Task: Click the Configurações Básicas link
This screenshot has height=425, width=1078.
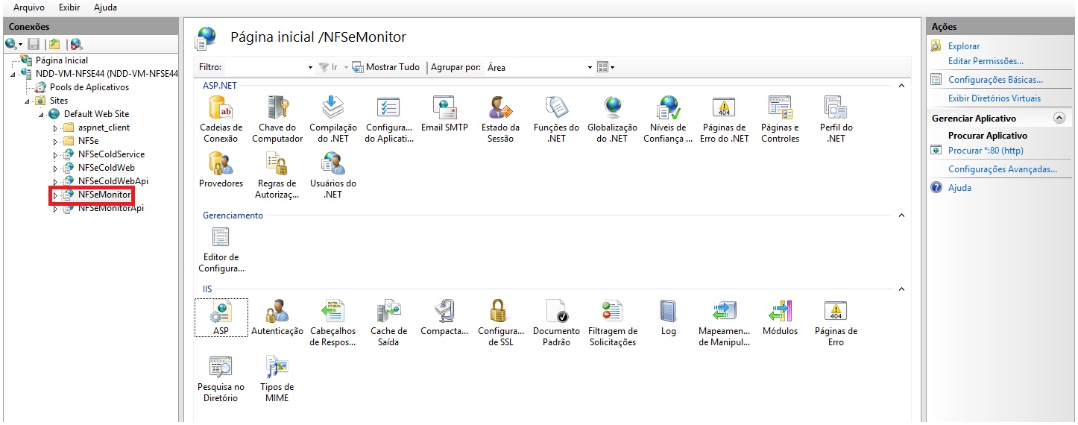Action: pyautogui.click(x=995, y=80)
